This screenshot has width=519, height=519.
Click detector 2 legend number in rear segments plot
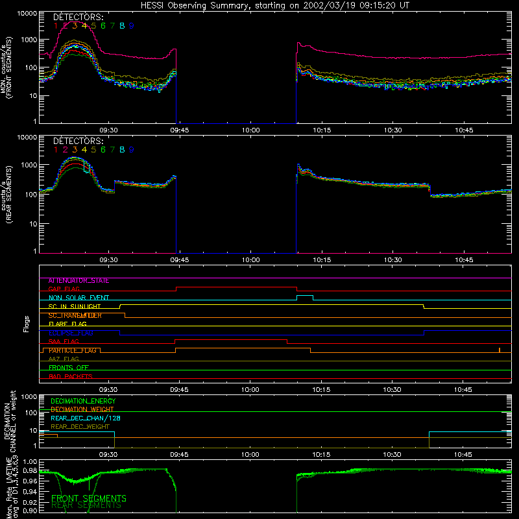[66, 150]
